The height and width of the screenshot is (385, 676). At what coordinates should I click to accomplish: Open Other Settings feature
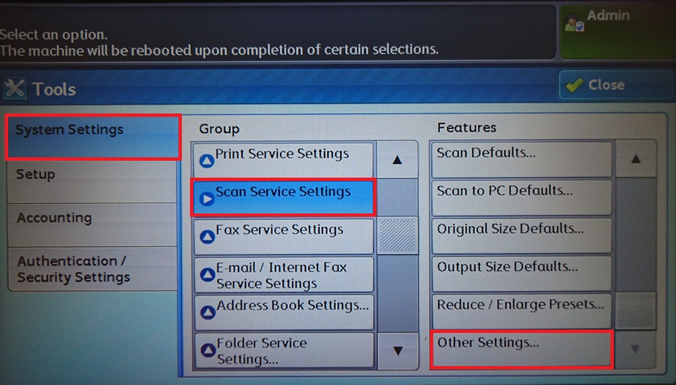521,349
